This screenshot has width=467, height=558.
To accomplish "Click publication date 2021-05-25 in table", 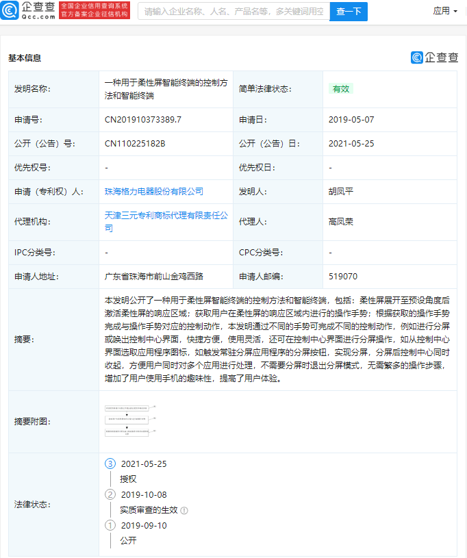I will [351, 143].
